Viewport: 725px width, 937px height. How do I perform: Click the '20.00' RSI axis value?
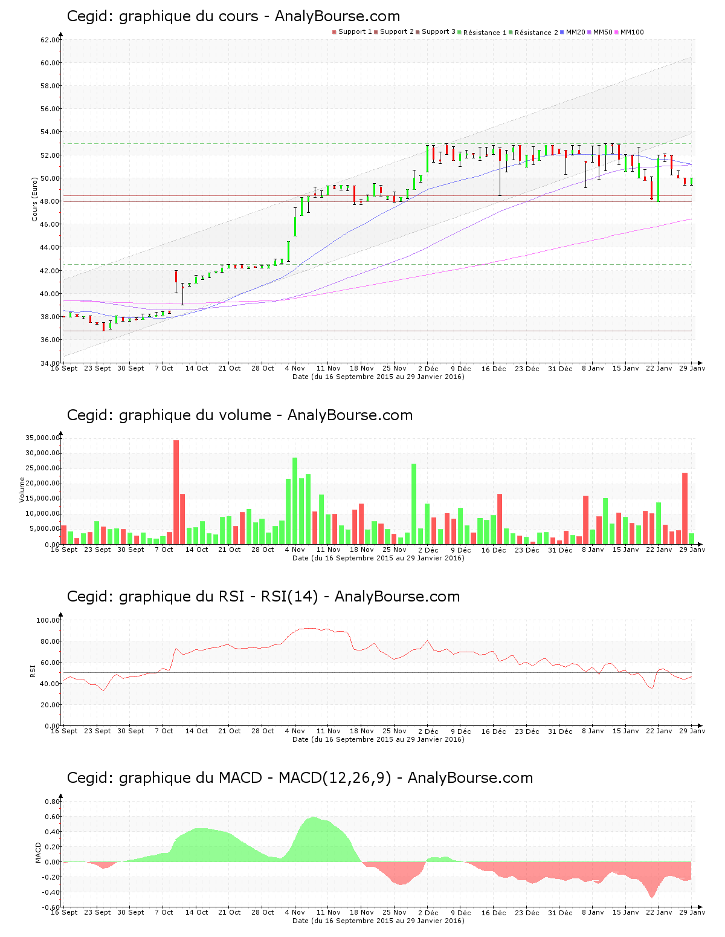[50, 705]
